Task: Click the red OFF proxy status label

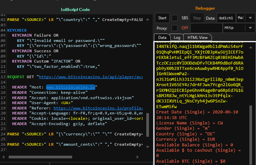Action: pyautogui.click(x=185, y=28)
